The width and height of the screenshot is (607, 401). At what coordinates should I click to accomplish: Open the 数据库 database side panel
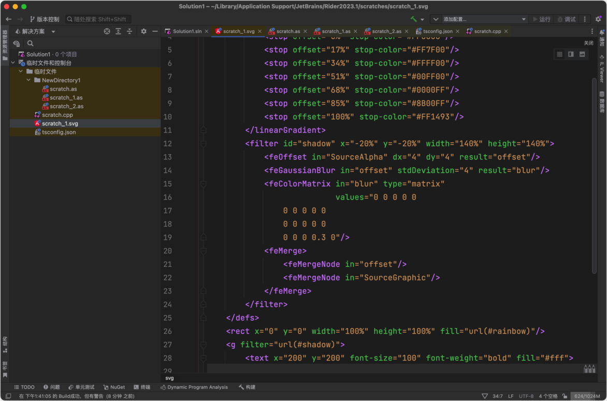[602, 102]
